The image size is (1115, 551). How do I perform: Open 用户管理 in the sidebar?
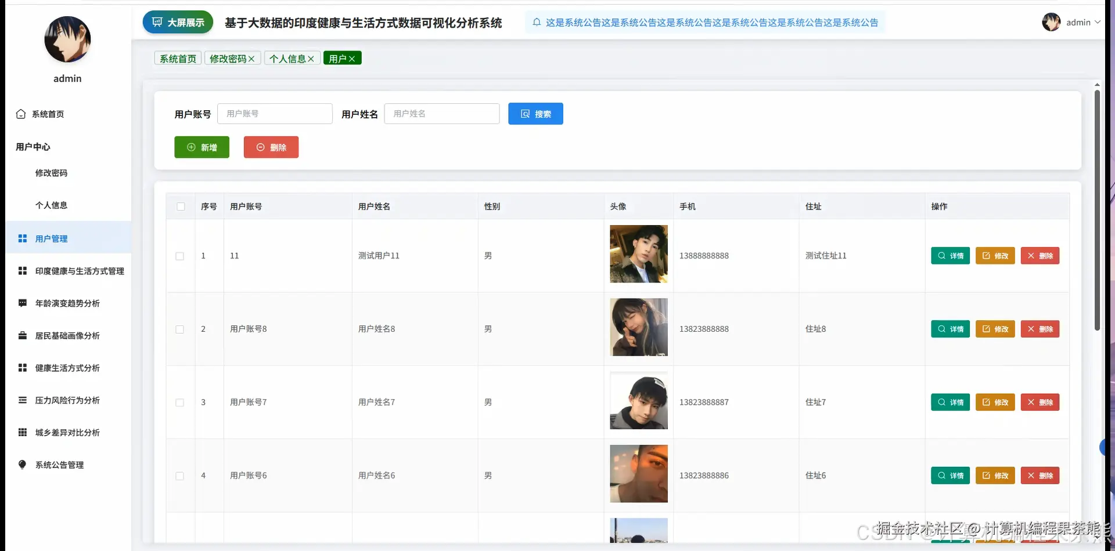click(x=69, y=238)
